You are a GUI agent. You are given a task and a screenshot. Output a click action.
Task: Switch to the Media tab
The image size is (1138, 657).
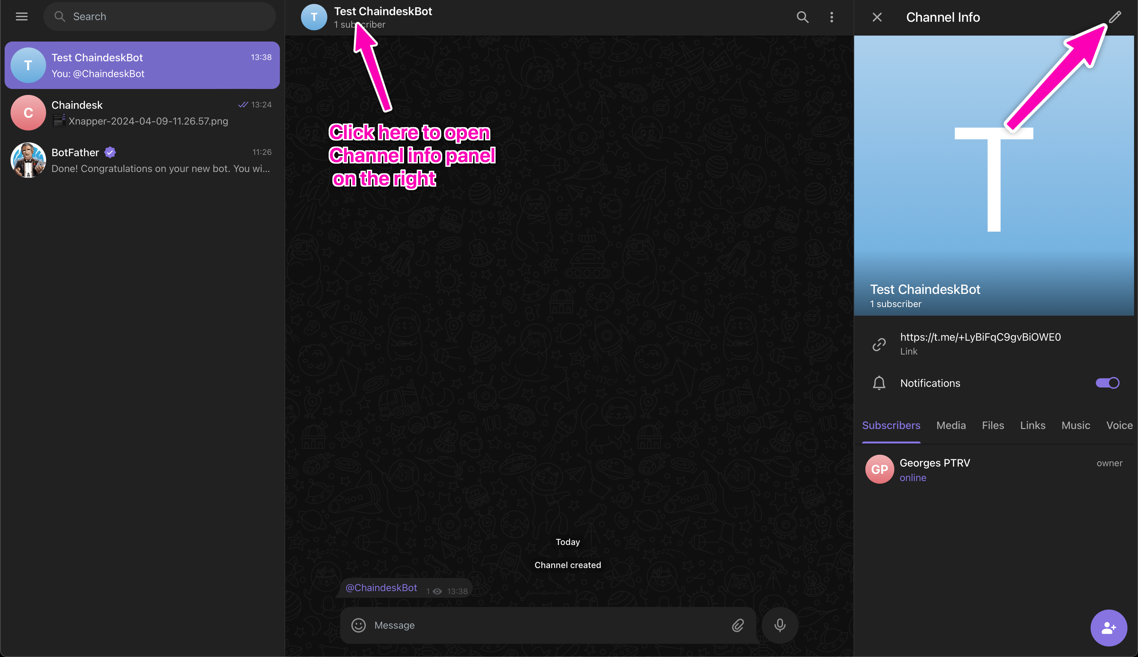click(950, 425)
